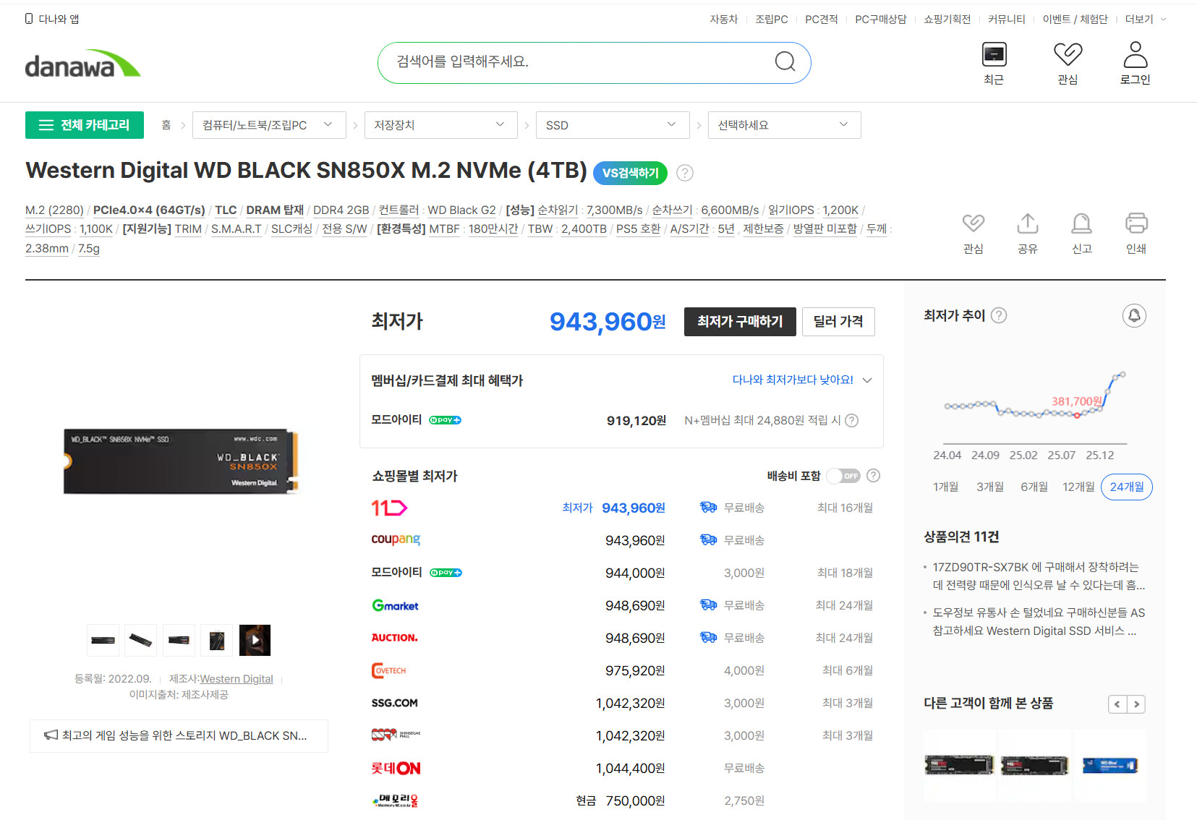The width and height of the screenshot is (1197, 820).
Task: Click the search magnifier icon
Action: click(x=785, y=62)
